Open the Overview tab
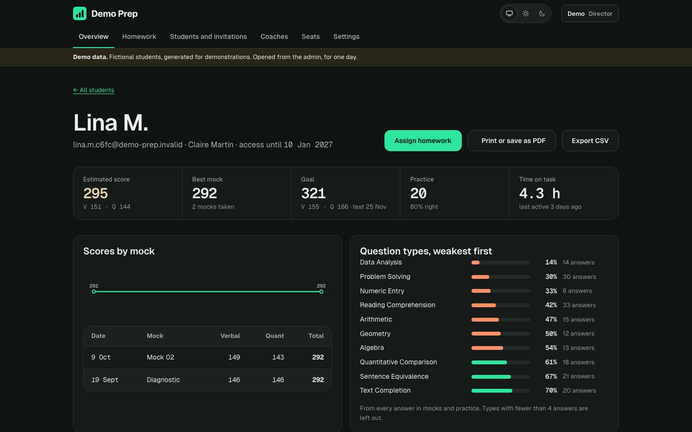 point(94,36)
